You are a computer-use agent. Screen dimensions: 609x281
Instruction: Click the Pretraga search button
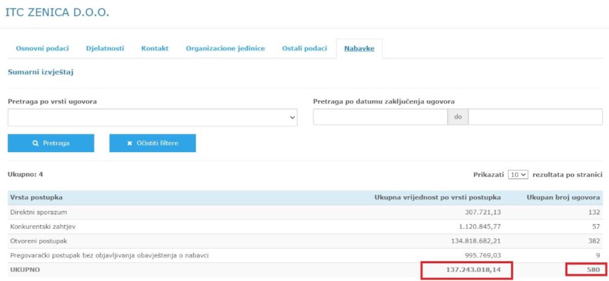[51, 143]
